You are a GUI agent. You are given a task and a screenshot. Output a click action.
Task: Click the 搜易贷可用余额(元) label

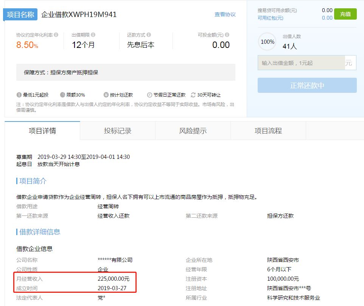click(277, 11)
